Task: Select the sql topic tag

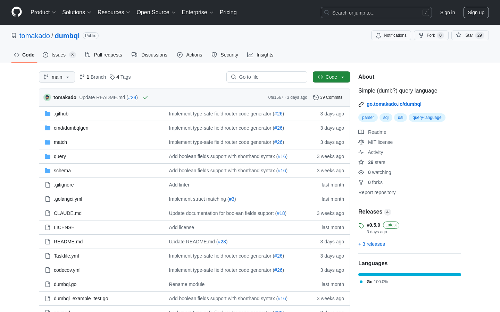Action: point(386,118)
